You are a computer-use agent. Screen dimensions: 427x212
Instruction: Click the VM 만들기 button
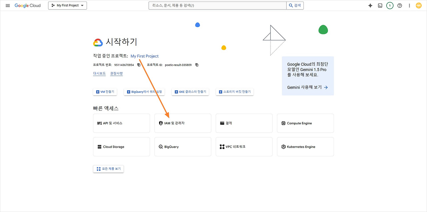click(x=105, y=92)
